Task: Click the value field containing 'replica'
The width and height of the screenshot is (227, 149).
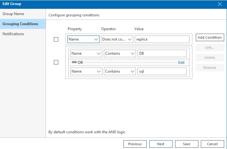Action: pyautogui.click(x=162, y=39)
